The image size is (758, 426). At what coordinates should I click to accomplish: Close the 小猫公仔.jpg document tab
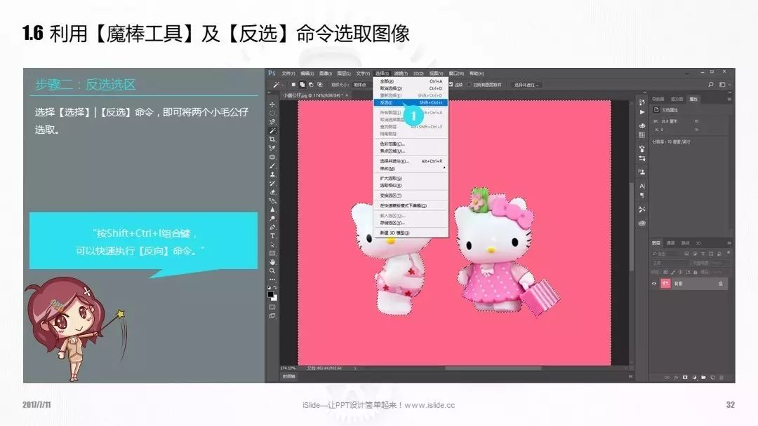[x=347, y=95]
